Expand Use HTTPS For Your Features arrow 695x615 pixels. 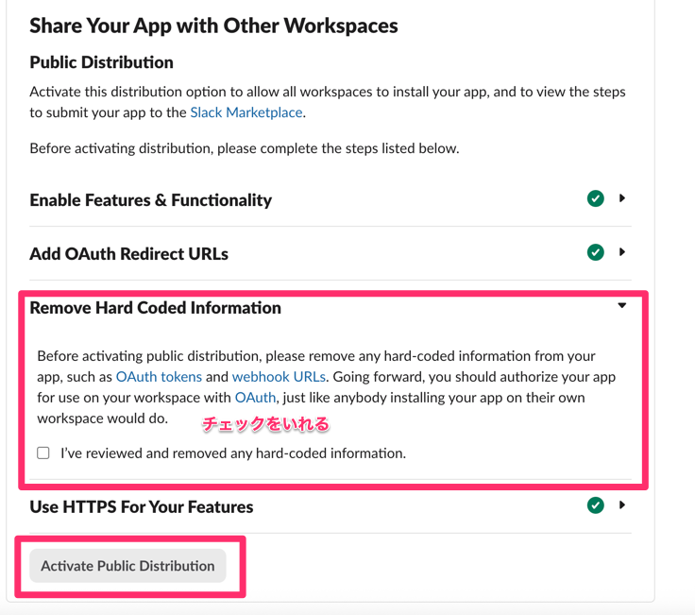click(x=622, y=505)
